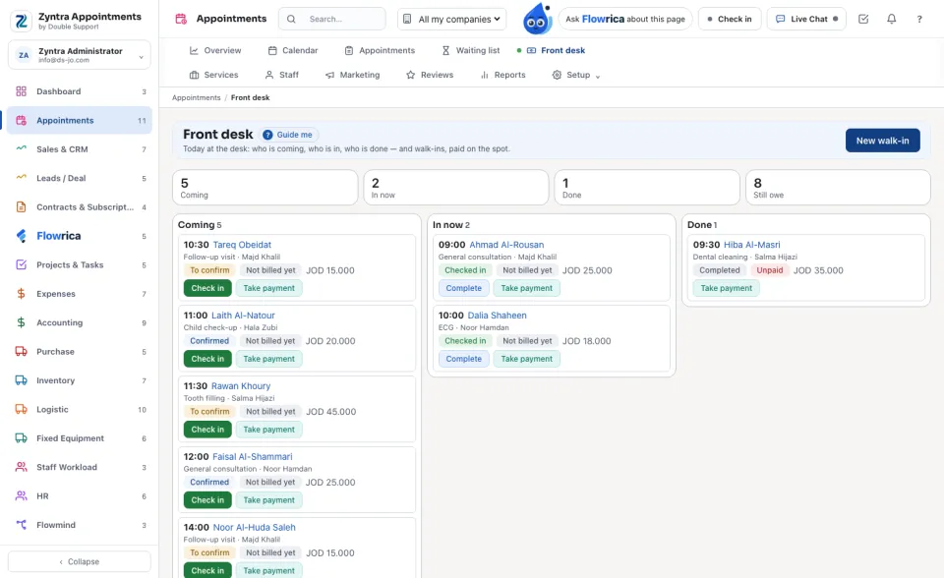The height and width of the screenshot is (578, 944).
Task: Toggle the Check in status button in header
Action: 729,20
